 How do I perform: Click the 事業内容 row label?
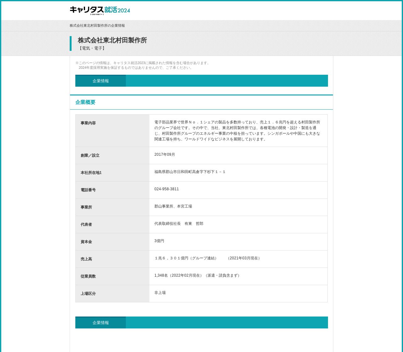coord(88,123)
